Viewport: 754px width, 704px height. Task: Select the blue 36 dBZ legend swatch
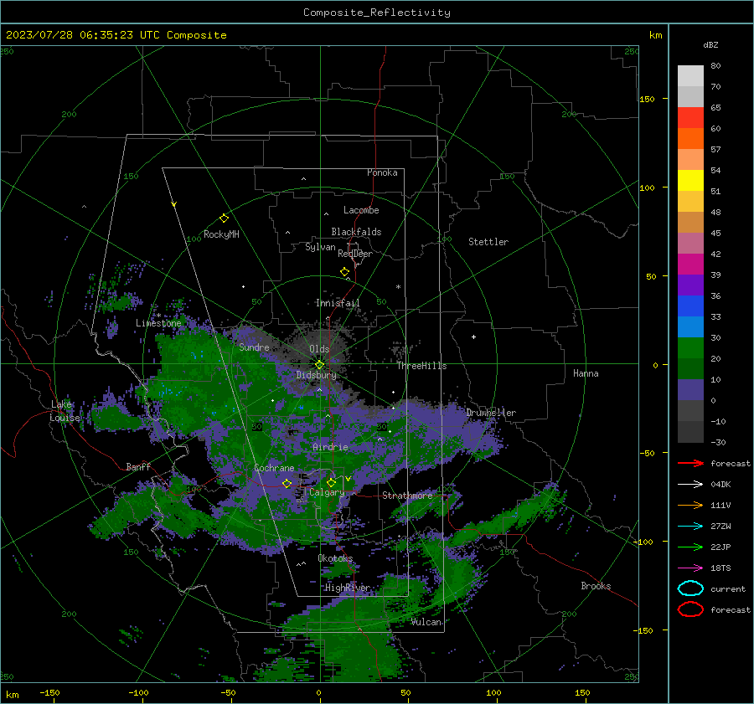point(690,306)
